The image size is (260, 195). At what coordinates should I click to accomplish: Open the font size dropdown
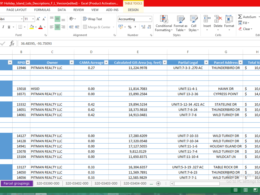pyautogui.click(x=33, y=19)
